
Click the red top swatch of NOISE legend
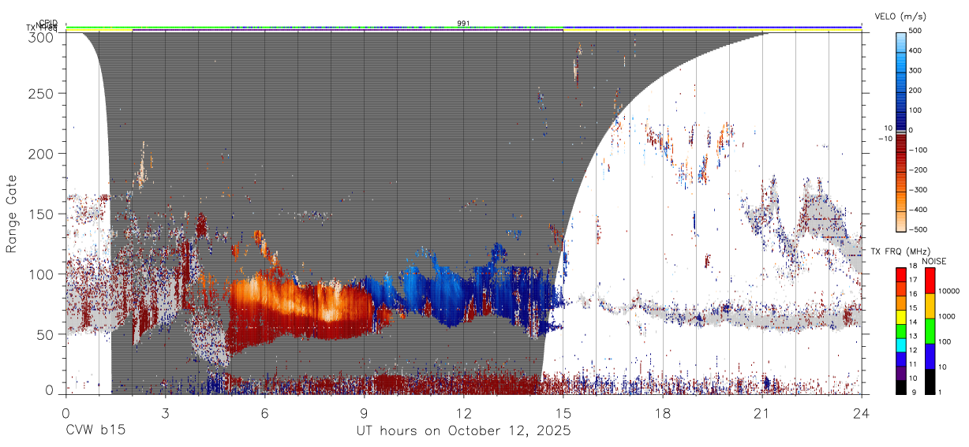tap(930, 280)
